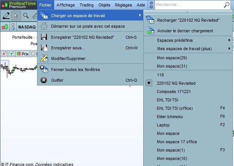
Task: Load workspace Laptop
Action: [188, 125]
